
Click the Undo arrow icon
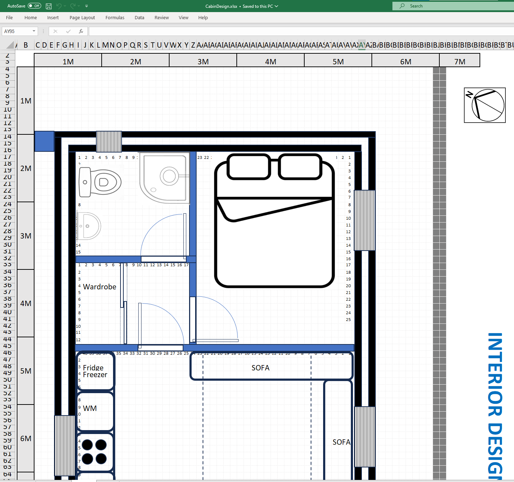59,6
